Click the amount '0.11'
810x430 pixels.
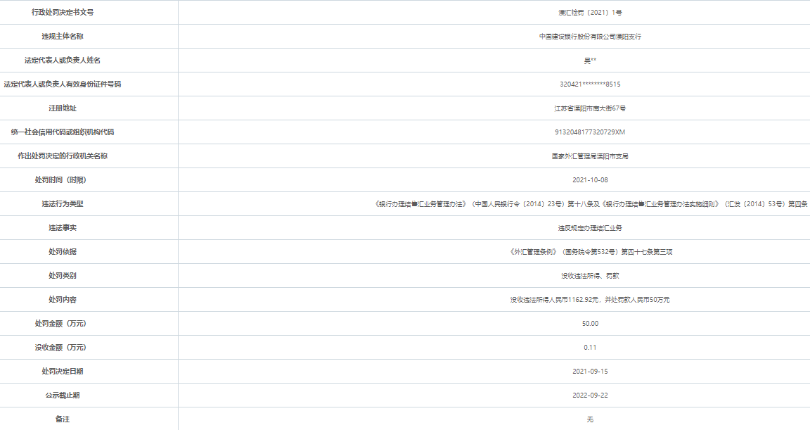pos(590,348)
